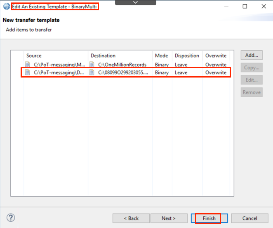
Task: Expand the collapsed chevron tab at top
Action: pyautogui.click(x=136, y=2)
